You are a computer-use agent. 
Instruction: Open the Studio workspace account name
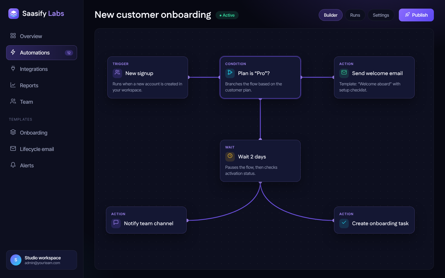click(x=43, y=258)
